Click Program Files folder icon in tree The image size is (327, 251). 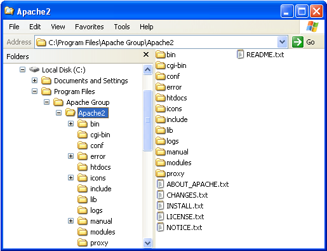click(46, 92)
